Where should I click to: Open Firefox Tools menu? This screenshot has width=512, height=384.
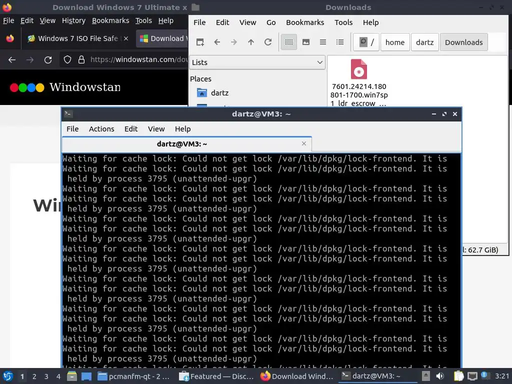(143, 20)
